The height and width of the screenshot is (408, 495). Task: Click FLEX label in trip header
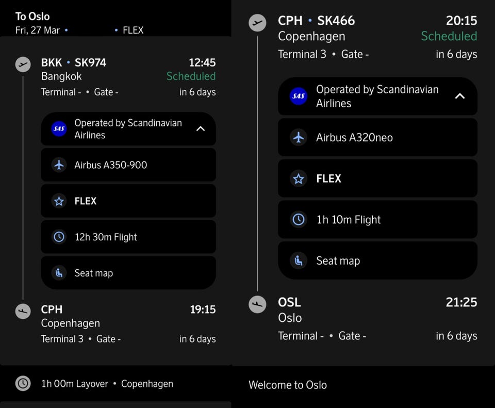[133, 30]
